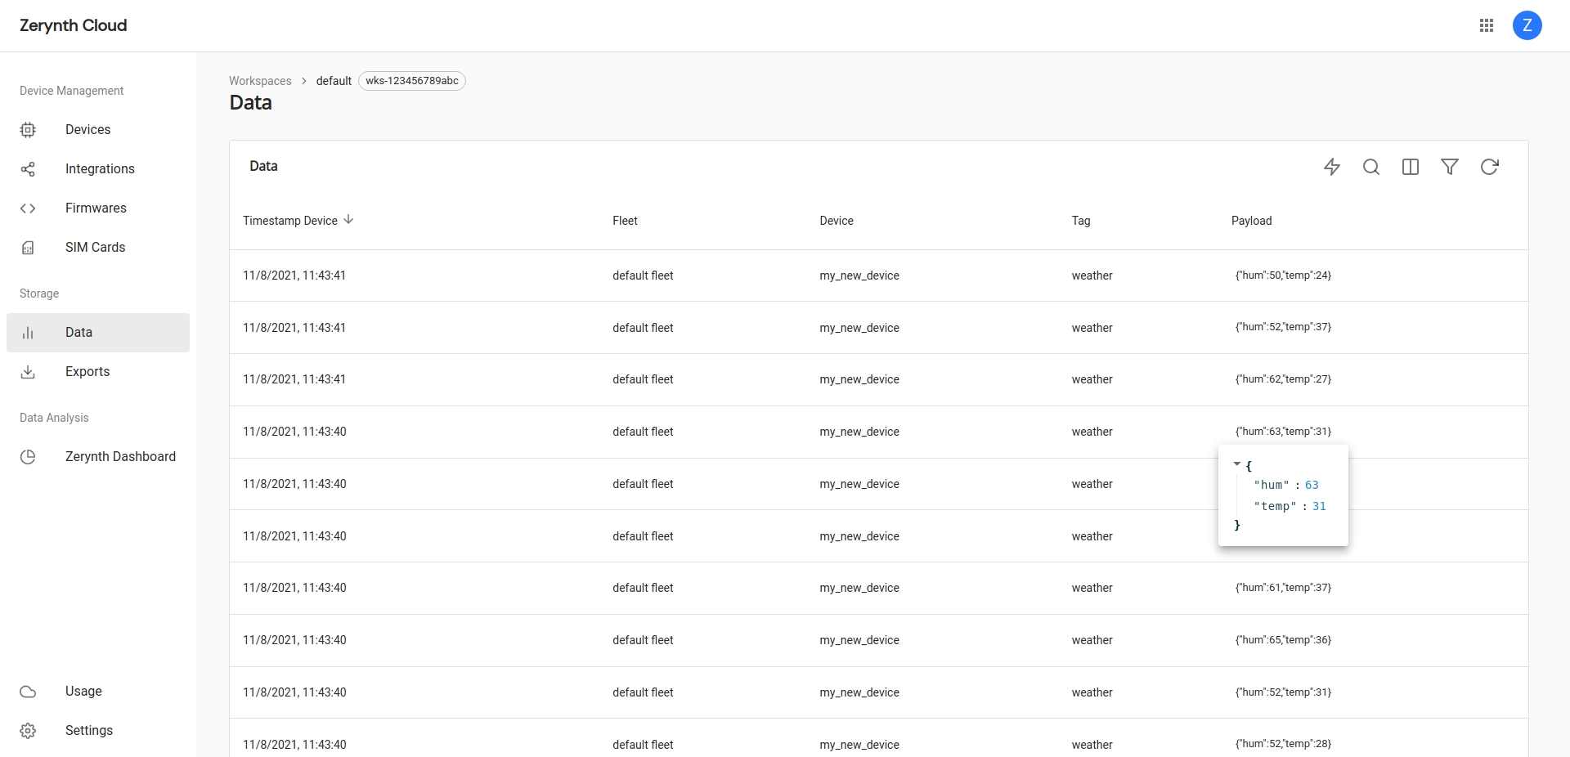Viewport: 1570px width, 757px height.
Task: Go to Workspaces breadcrumb link
Action: pos(260,81)
